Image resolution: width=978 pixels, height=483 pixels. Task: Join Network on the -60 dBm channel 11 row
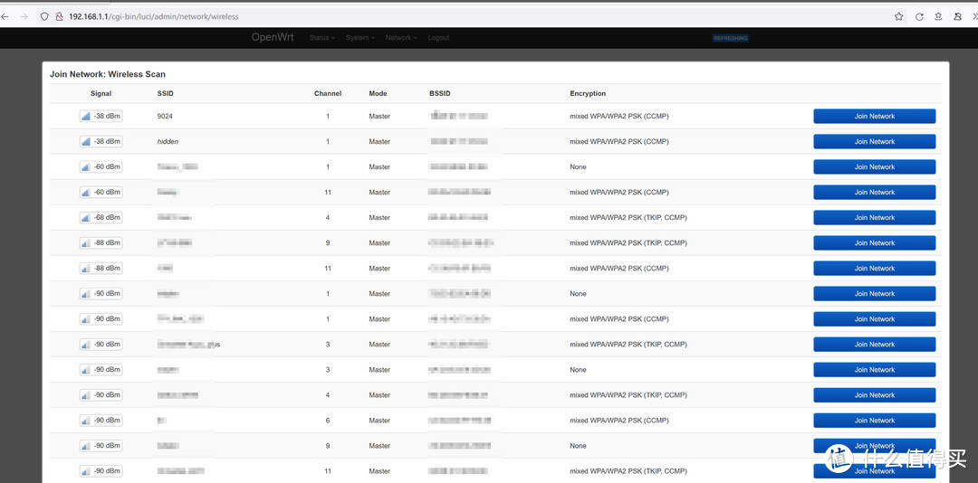point(874,193)
